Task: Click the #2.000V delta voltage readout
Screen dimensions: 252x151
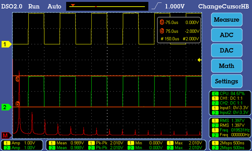Action: click(x=191, y=39)
